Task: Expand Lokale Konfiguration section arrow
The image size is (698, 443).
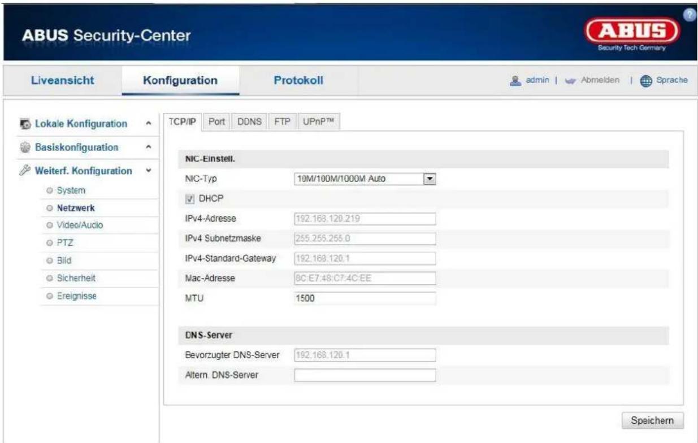Action: [148, 123]
